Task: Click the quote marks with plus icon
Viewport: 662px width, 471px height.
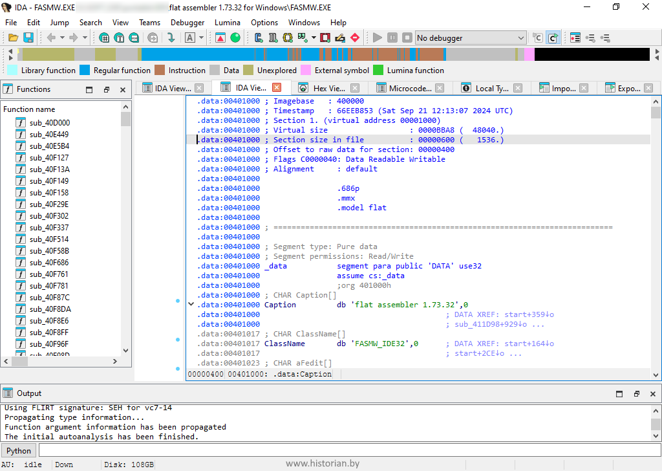Action: pyautogui.click(x=303, y=38)
